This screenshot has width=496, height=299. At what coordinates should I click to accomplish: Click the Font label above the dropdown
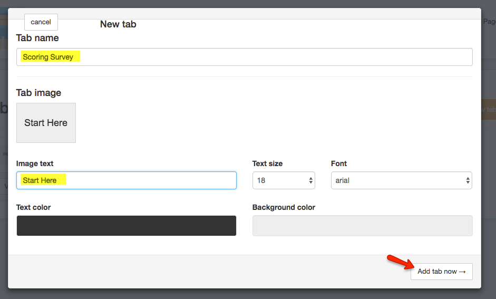(339, 163)
